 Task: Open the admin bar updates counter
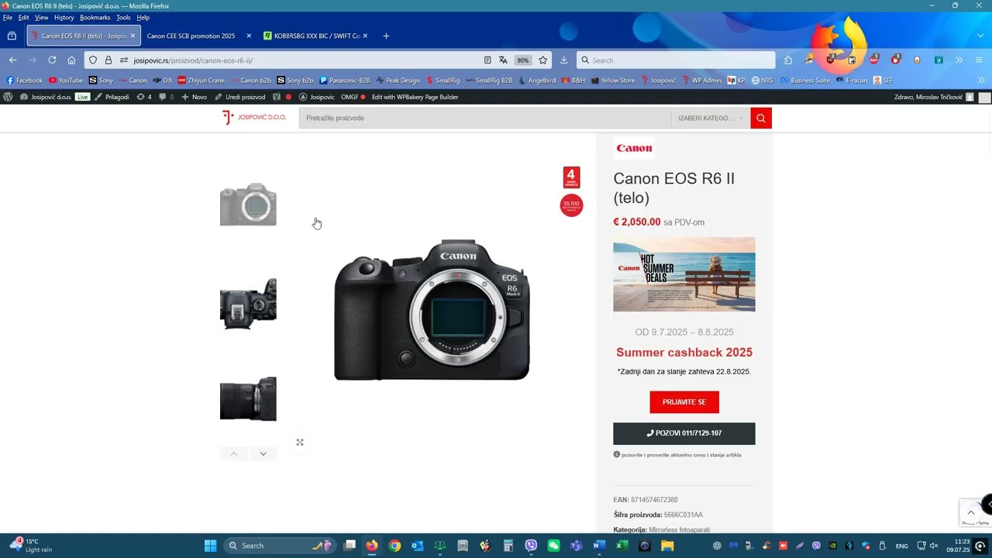[x=144, y=97]
